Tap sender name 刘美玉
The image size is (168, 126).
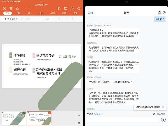[90, 88]
